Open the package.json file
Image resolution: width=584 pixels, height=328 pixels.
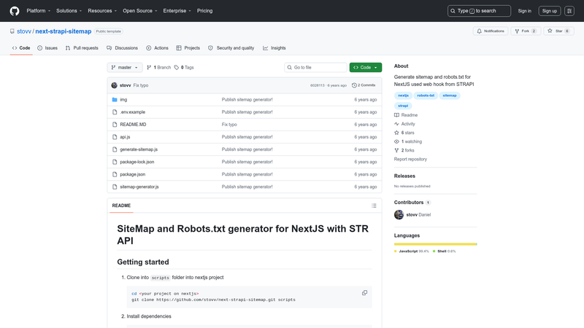coord(133,174)
